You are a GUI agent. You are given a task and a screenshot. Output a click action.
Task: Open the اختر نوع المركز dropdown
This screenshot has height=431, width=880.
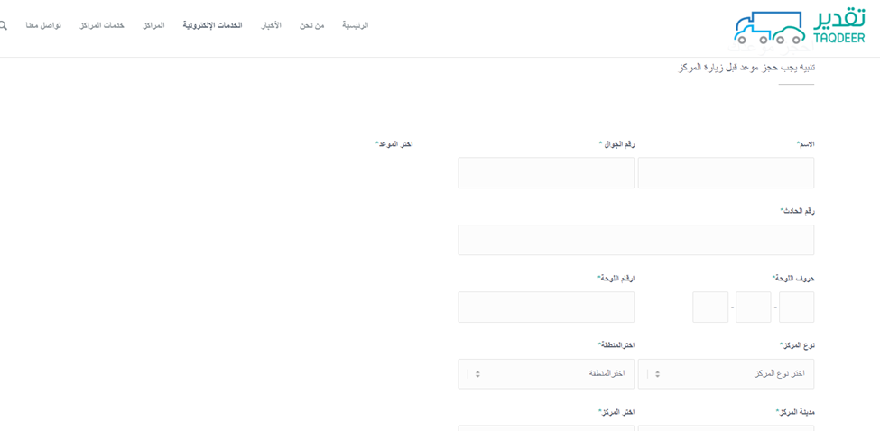pyautogui.click(x=726, y=374)
